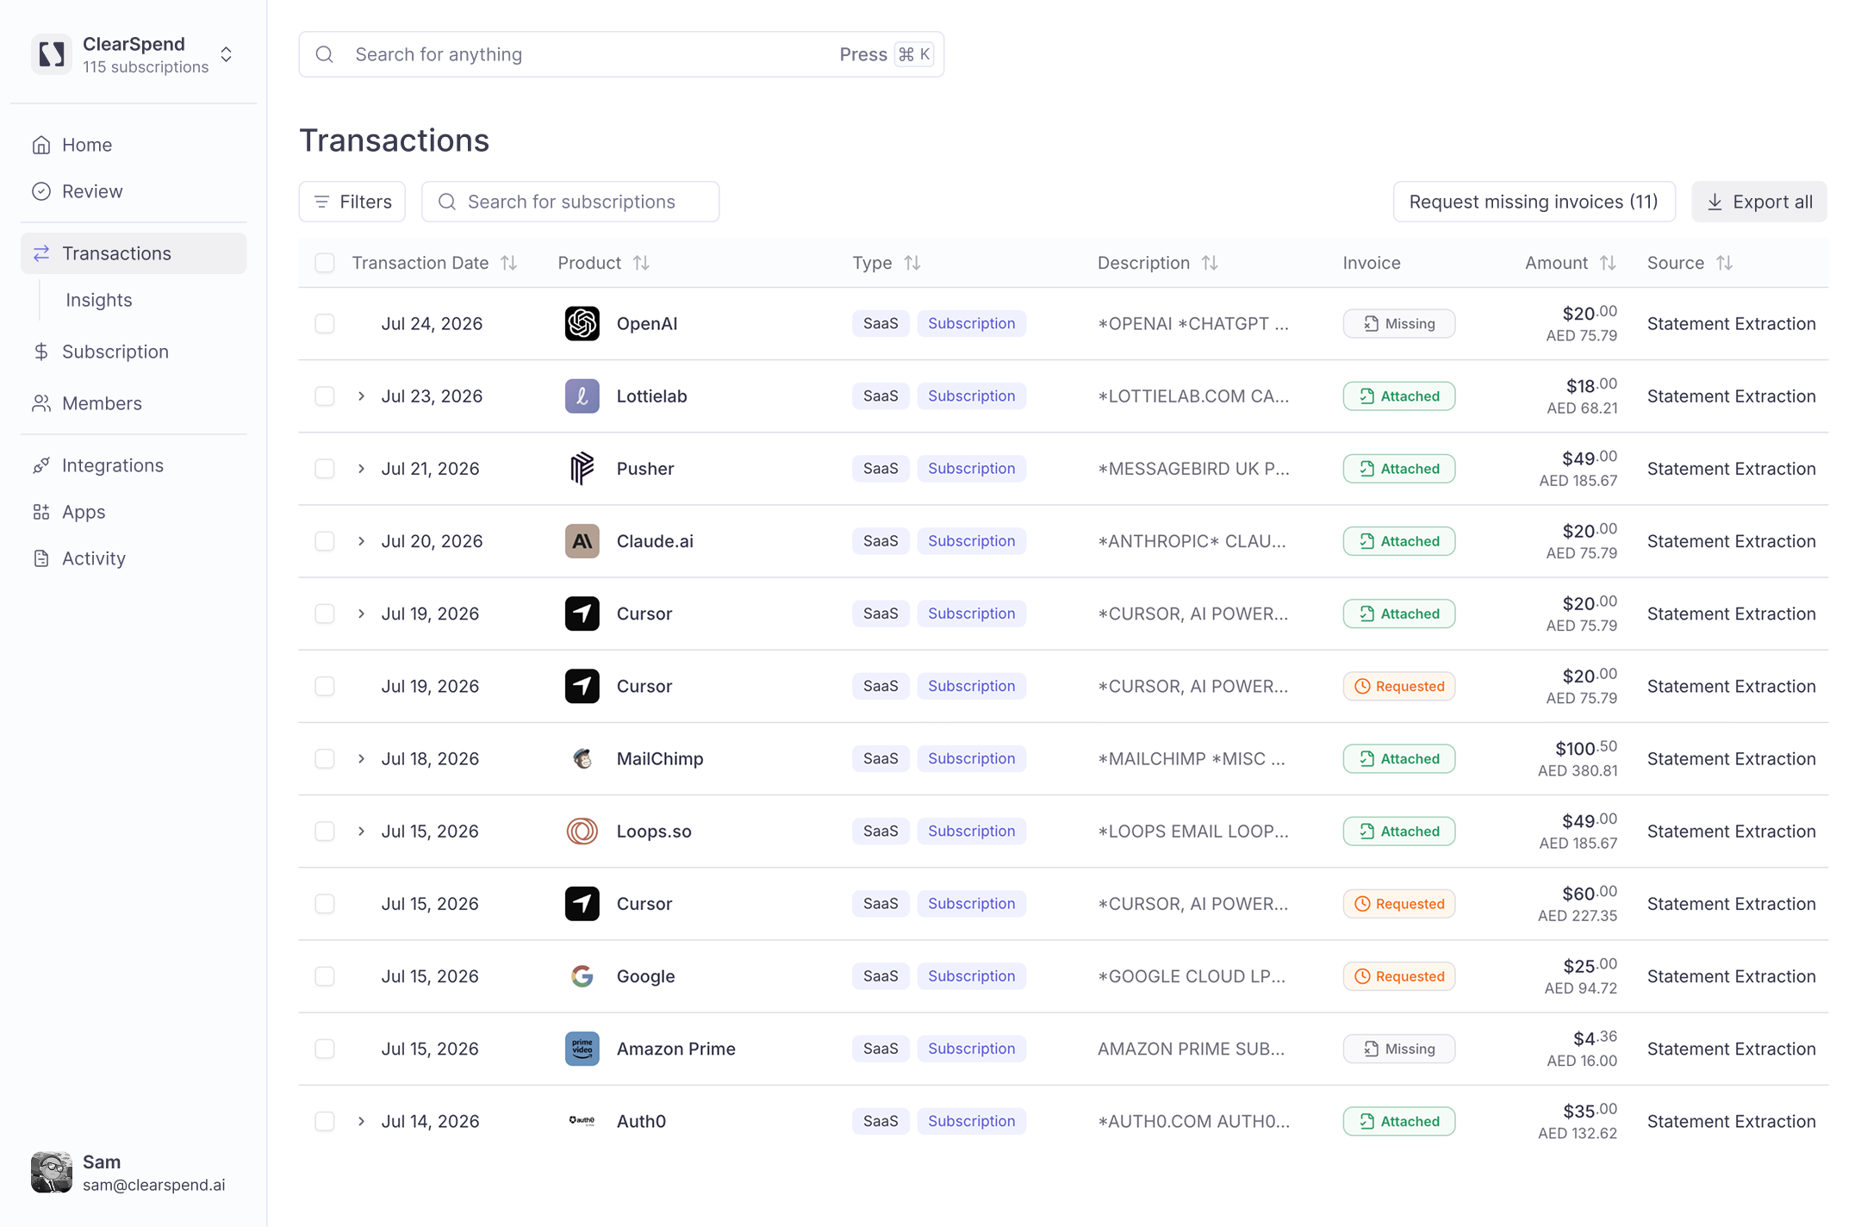Expand the Cursor Jul 19 attached row
Screen dimensions: 1861x1227
(362, 613)
